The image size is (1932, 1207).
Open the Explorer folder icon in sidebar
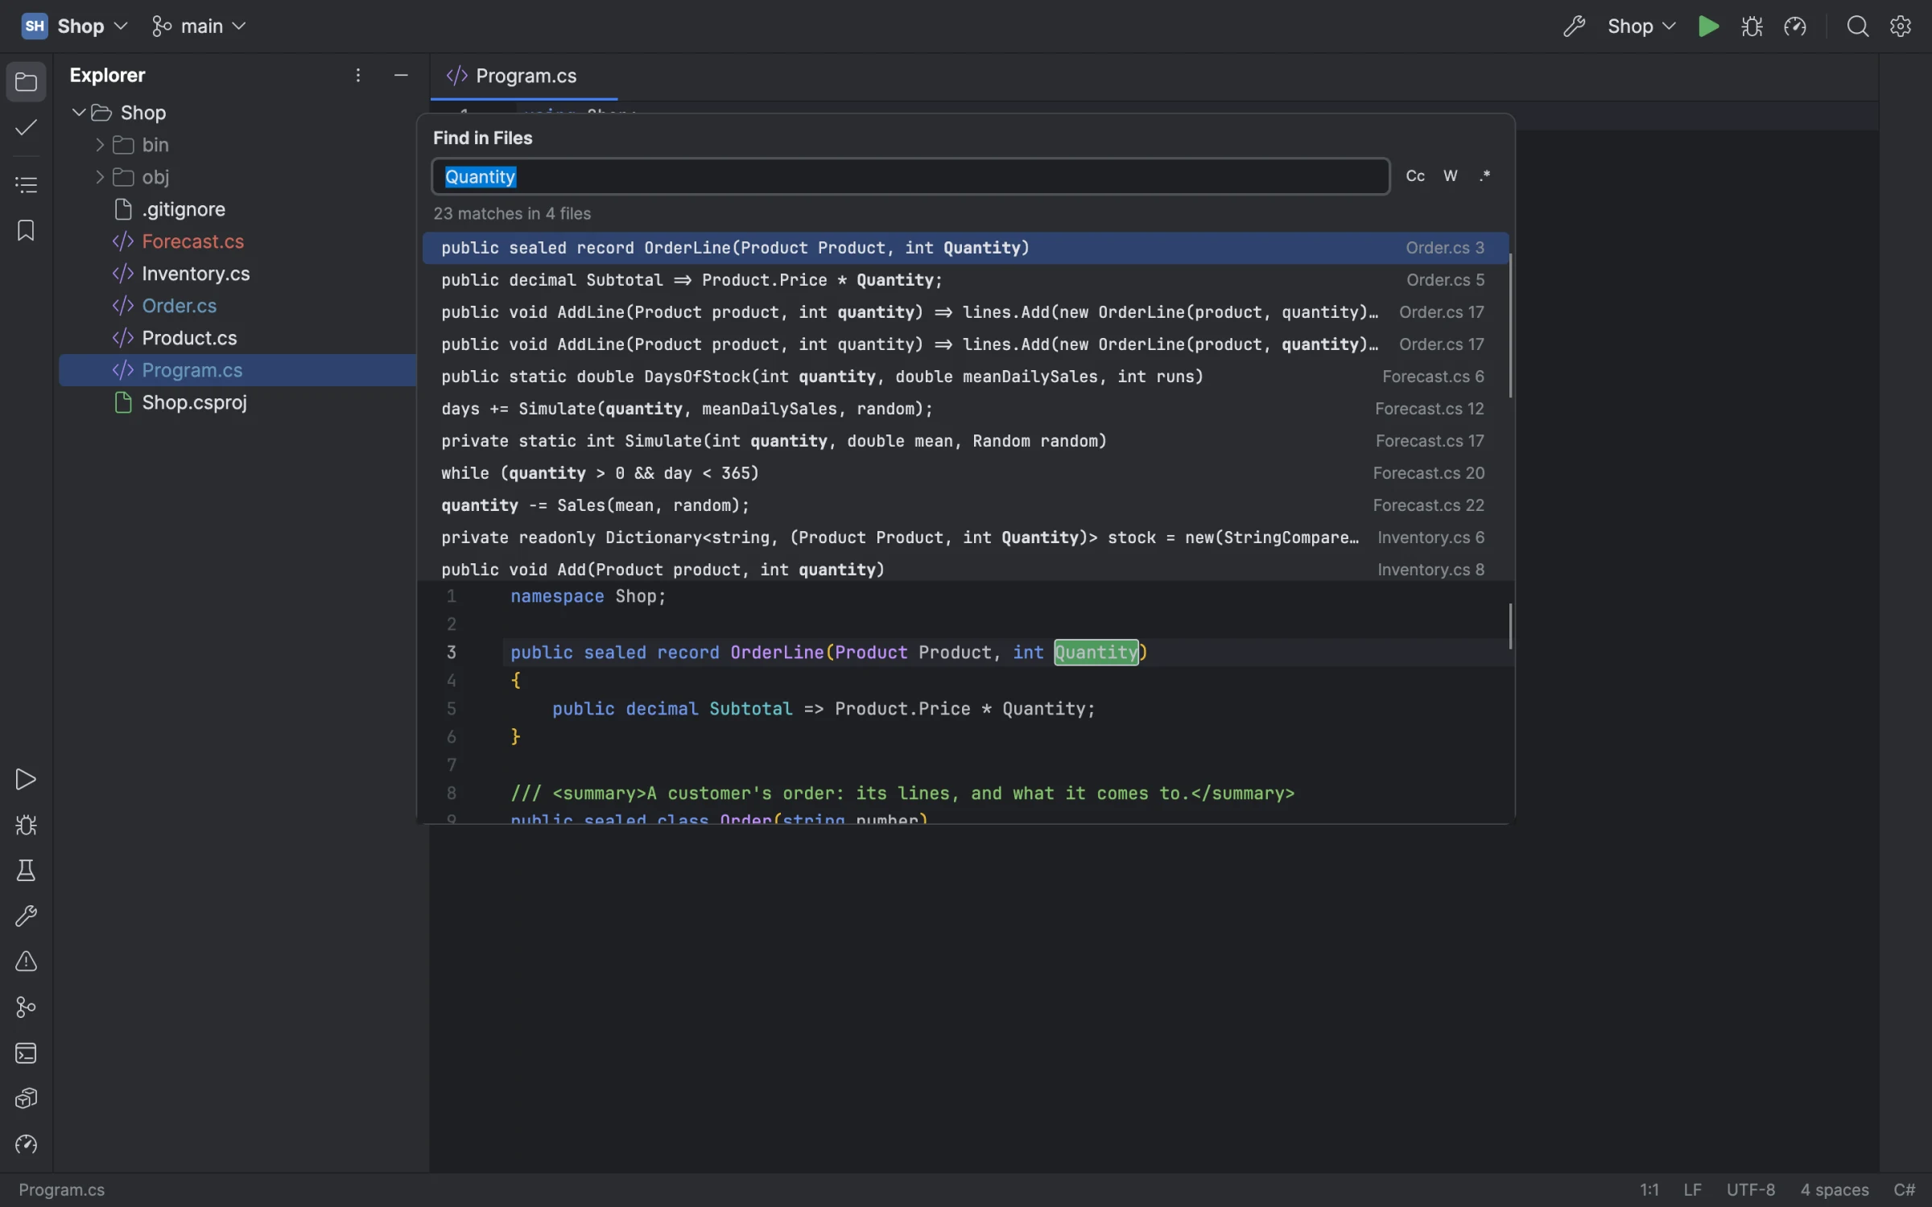26,82
